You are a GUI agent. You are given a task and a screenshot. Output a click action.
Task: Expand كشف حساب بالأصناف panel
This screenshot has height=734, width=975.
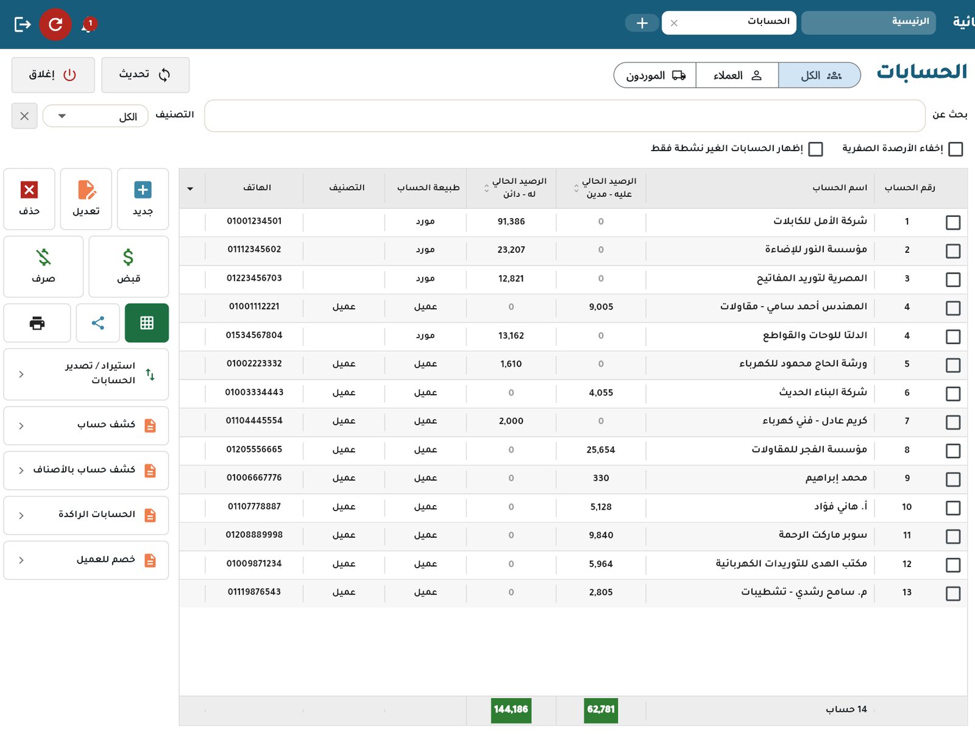[x=86, y=470]
